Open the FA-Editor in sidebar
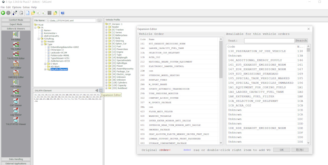Image resolution: width=328 pixels, height=165 pixels. [16, 36]
